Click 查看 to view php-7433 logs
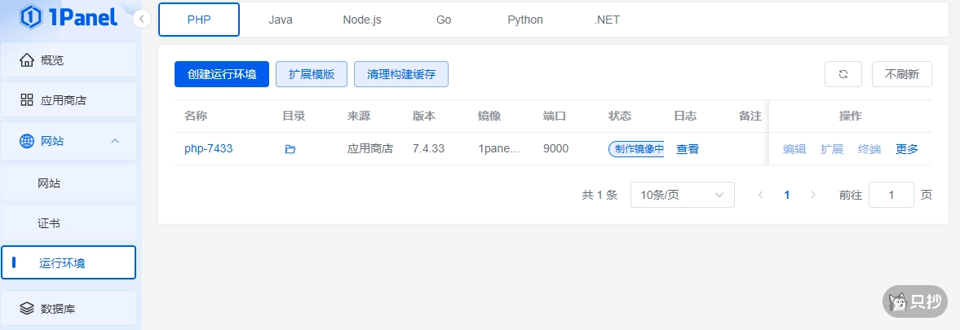960x330 pixels. pyautogui.click(x=688, y=149)
